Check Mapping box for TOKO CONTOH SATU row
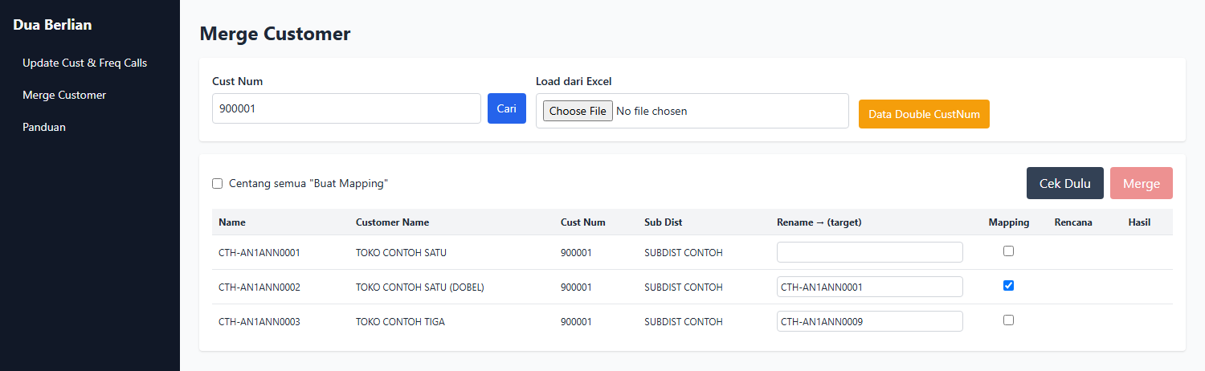Image resolution: width=1205 pixels, height=371 pixels. [1008, 251]
